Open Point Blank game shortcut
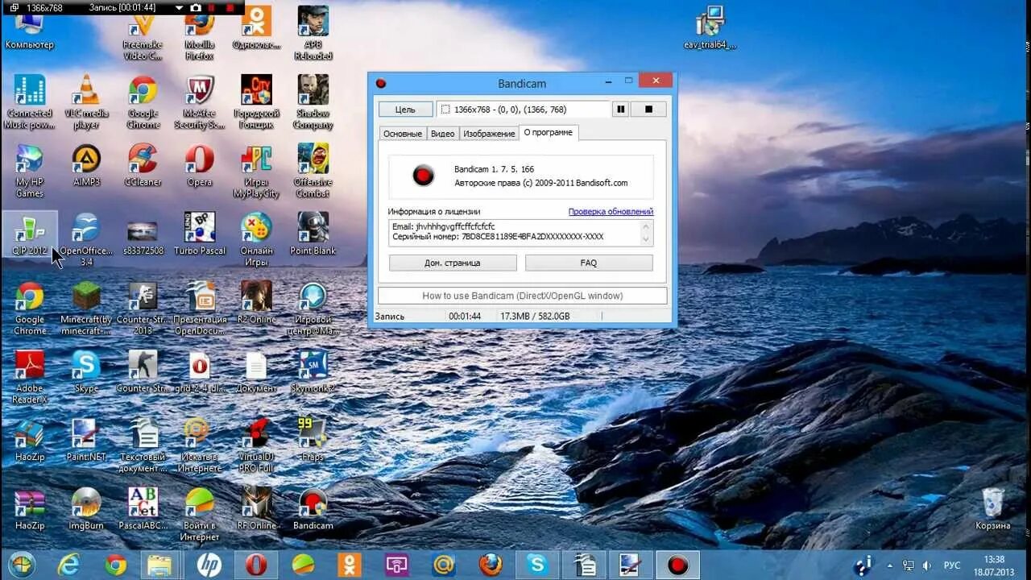Viewport: 1031px width, 580px height. 313,234
